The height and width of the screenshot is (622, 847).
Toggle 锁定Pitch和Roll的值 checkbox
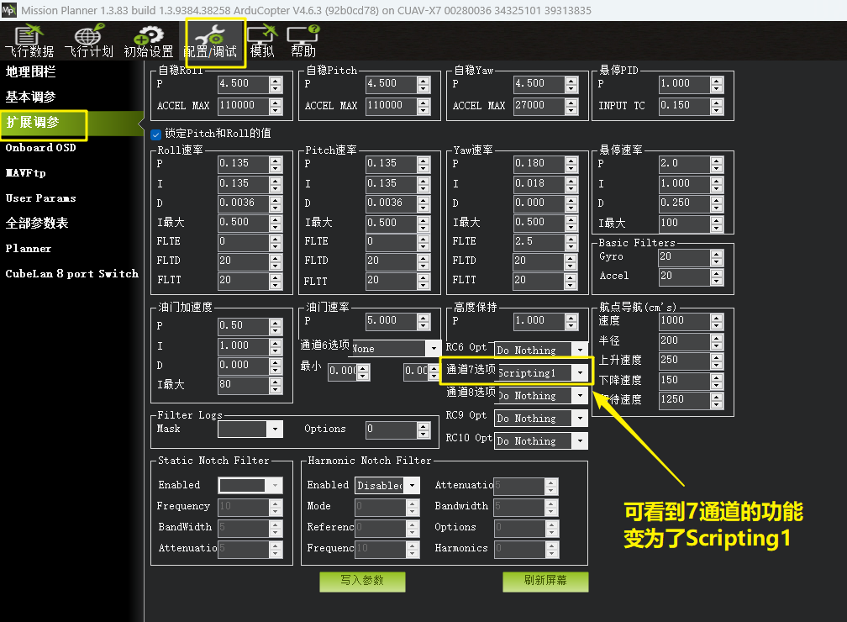click(x=156, y=134)
